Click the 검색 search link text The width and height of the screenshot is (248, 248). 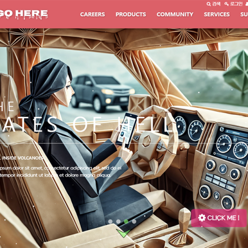click(216, 4)
